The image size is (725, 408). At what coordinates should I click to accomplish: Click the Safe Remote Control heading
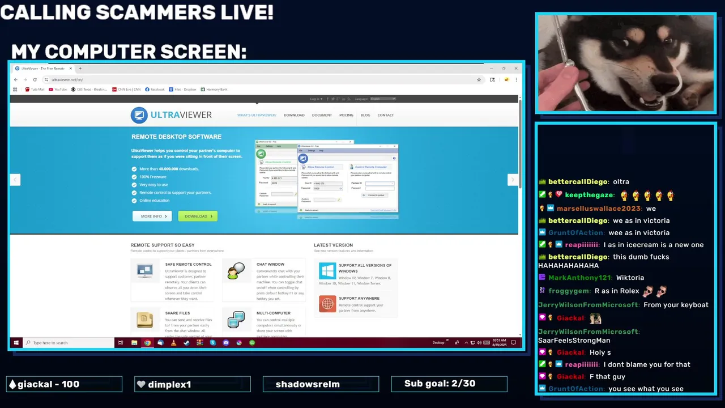[x=188, y=265]
